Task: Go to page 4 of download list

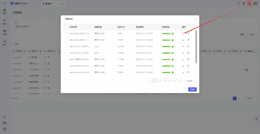Action: tap(170, 81)
